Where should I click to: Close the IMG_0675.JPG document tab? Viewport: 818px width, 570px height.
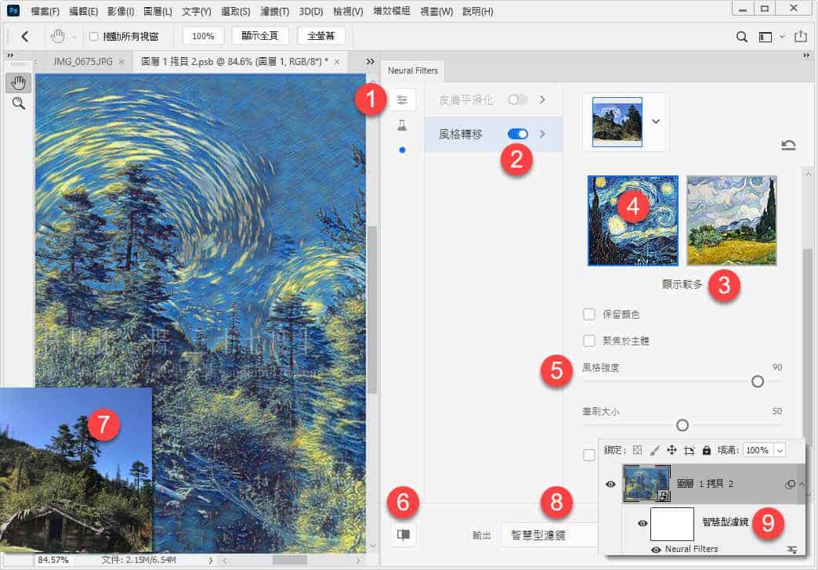pyautogui.click(x=121, y=62)
